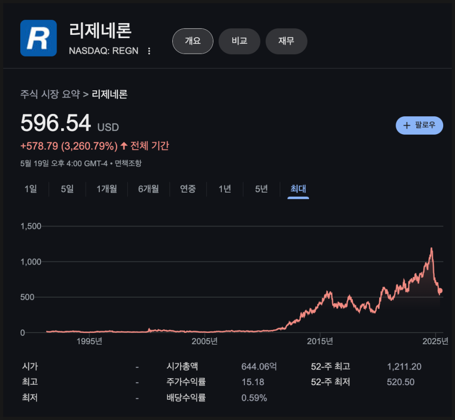Click the 644.06억 market cap value
Image resolution: width=455 pixels, height=420 pixels.
(x=259, y=366)
